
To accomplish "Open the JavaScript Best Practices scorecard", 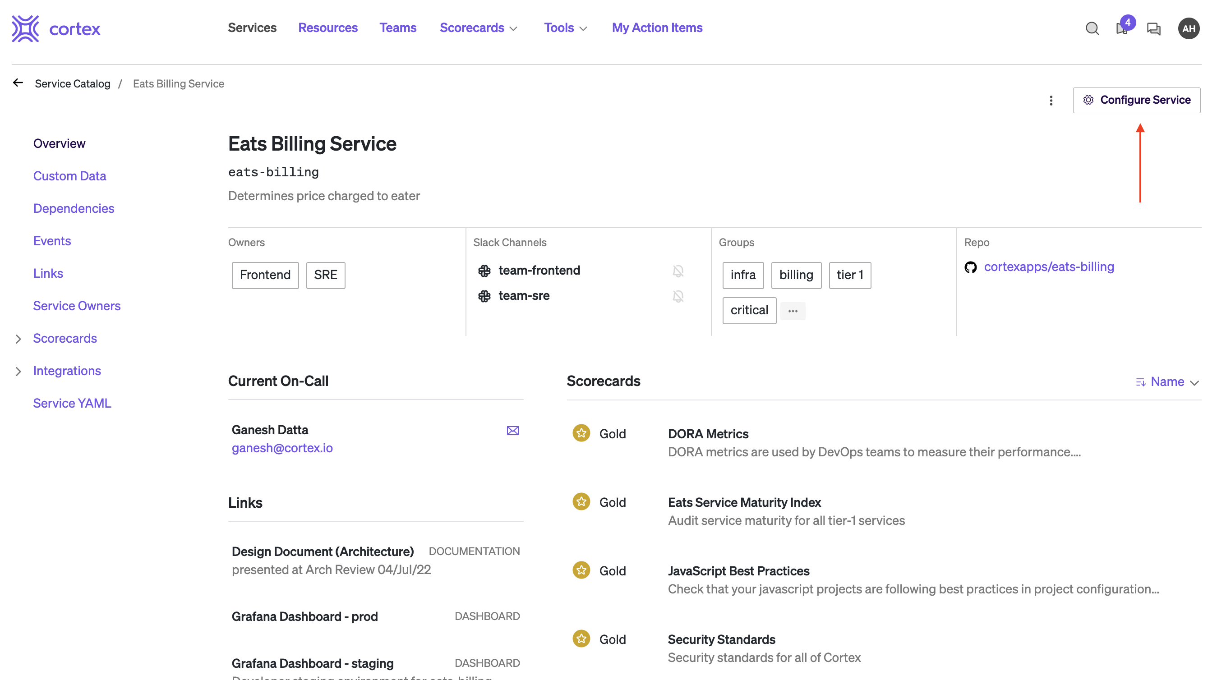I will click(x=738, y=571).
